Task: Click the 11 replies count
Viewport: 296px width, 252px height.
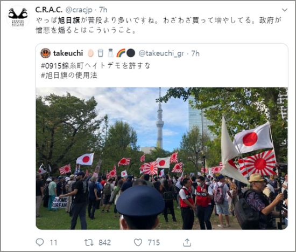Action: [x=53, y=242]
